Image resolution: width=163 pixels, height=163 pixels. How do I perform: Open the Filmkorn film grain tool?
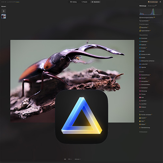click(x=143, y=107)
